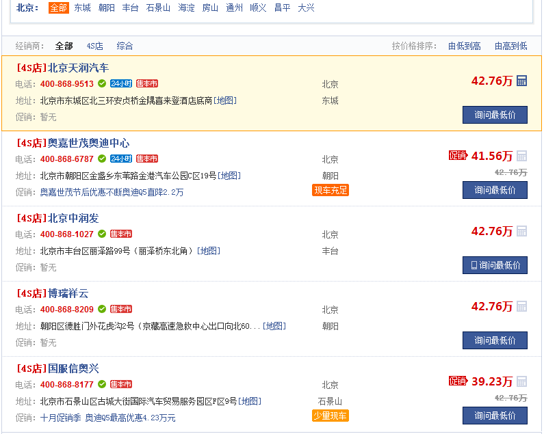The image size is (544, 434).
Task: Filter by 丰台 district
Action: click(131, 8)
